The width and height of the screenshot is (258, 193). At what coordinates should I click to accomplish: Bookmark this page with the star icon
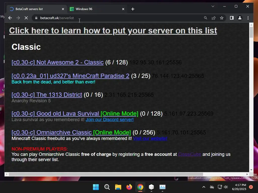tap(222, 18)
